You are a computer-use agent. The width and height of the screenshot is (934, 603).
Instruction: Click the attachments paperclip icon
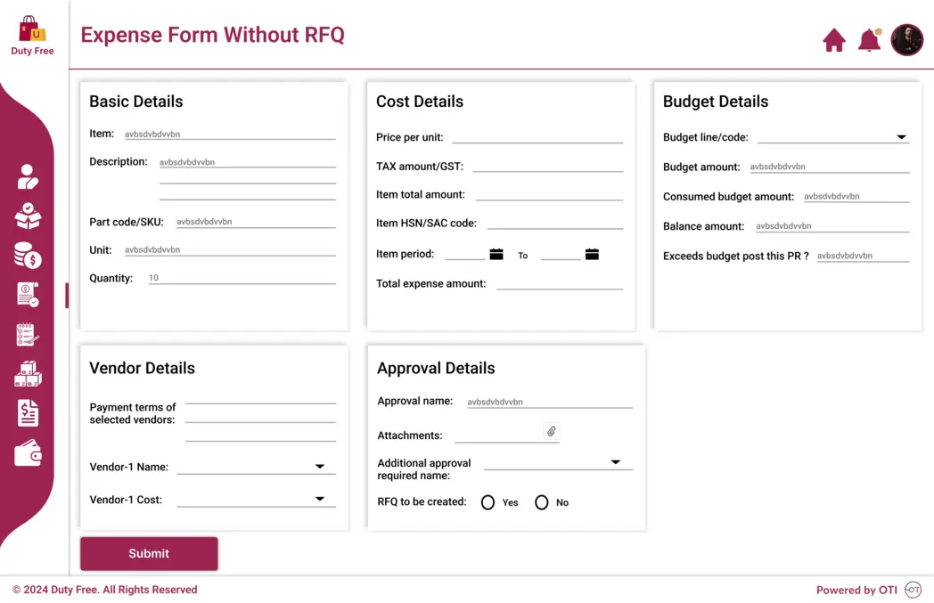tap(551, 431)
